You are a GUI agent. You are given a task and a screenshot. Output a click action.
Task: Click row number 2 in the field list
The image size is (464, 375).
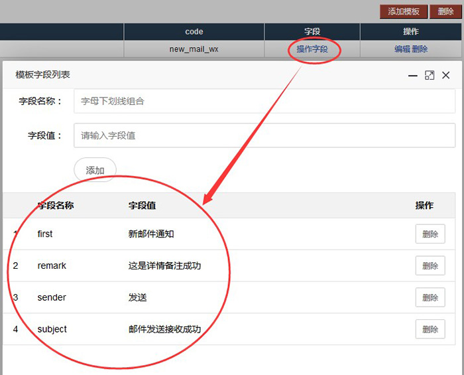coord(15,265)
